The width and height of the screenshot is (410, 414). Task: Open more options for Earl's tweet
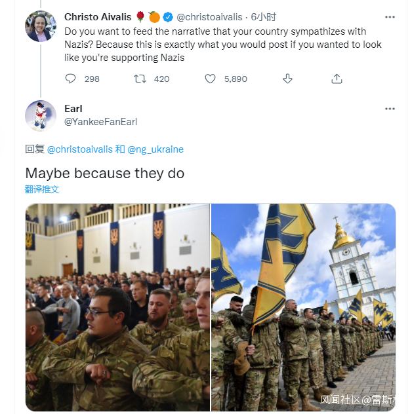coord(390,109)
